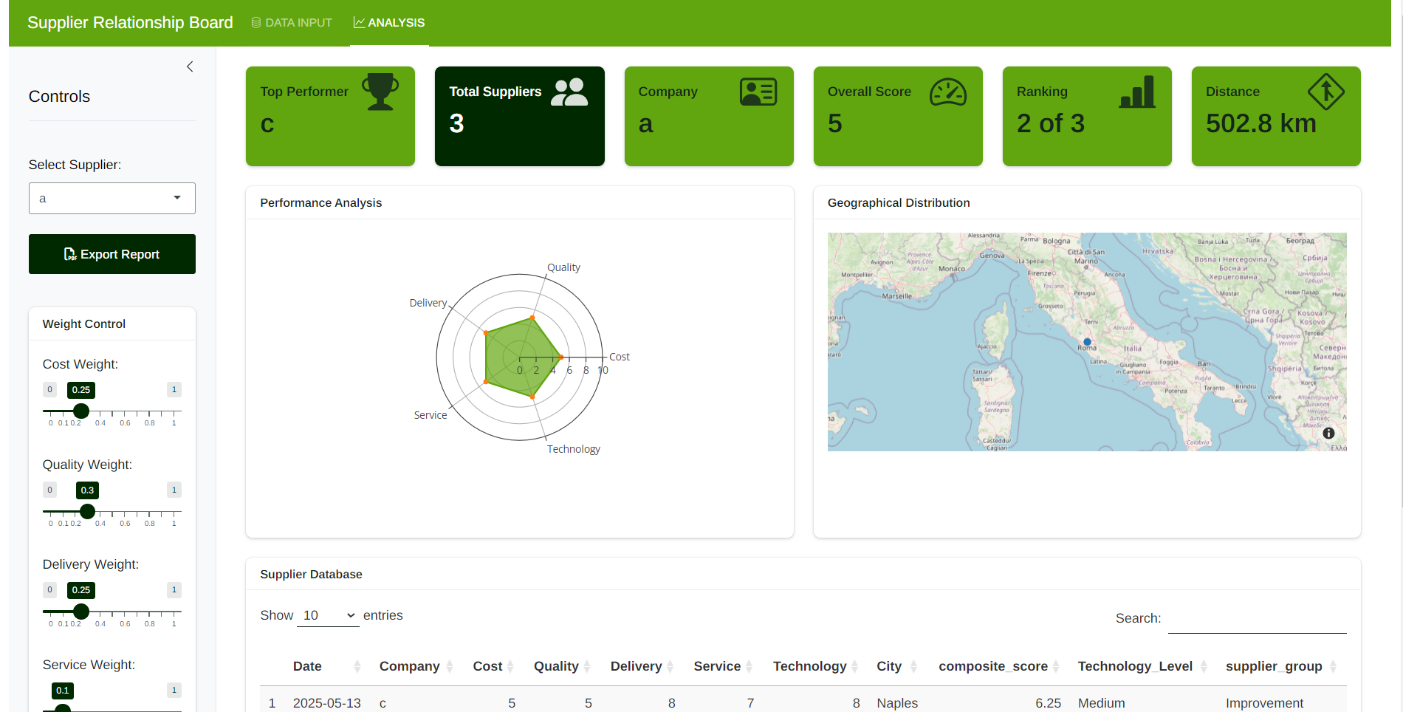
Task: Open the Select Supplier dropdown
Action: 112,198
